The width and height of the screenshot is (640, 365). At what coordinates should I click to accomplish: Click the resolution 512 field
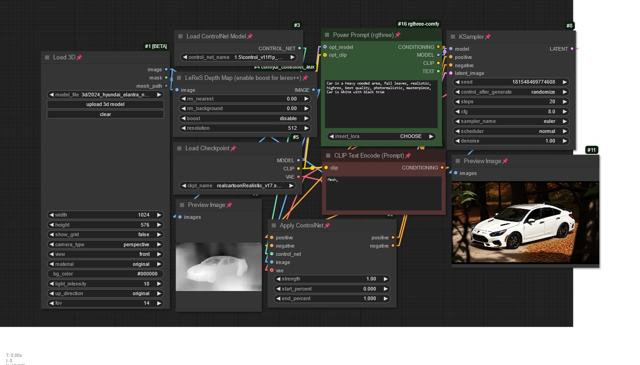[245, 129]
